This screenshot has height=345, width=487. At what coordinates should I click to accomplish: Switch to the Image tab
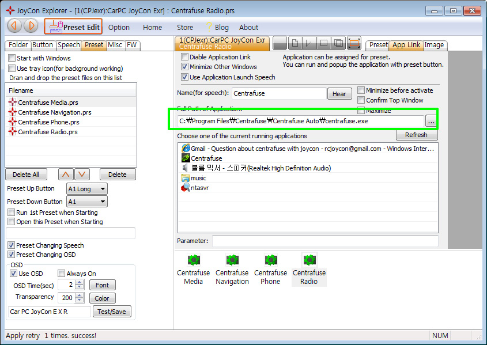pyautogui.click(x=434, y=45)
